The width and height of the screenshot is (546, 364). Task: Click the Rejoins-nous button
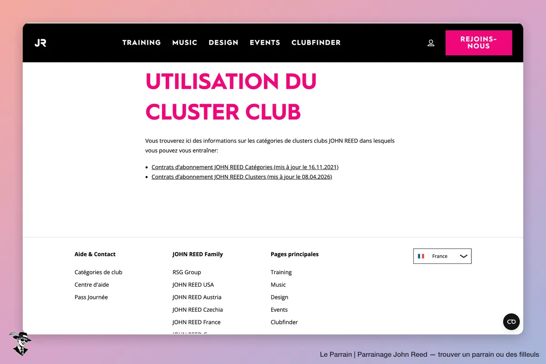pyautogui.click(x=479, y=43)
